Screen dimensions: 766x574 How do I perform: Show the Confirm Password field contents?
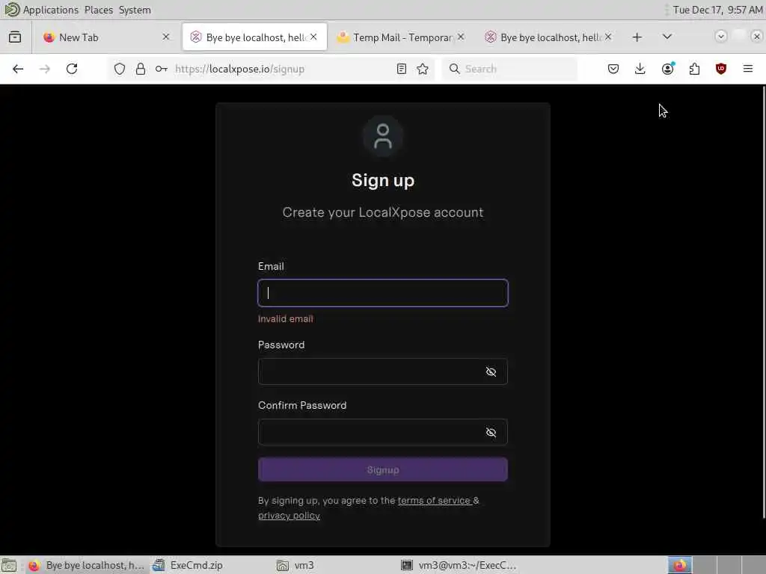coord(491,433)
